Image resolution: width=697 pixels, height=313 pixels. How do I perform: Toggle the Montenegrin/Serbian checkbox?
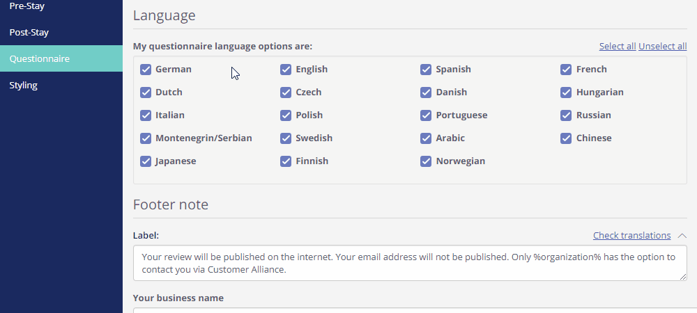[x=146, y=138]
